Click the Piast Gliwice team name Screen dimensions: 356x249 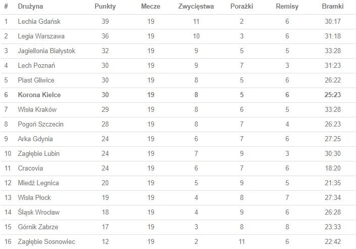click(x=36, y=80)
